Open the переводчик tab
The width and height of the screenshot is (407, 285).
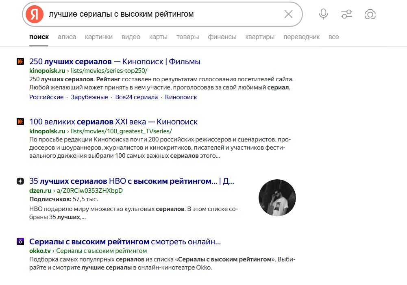[302, 37]
